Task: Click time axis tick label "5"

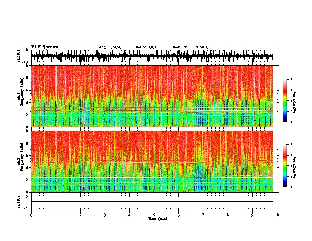Action: 154,215
